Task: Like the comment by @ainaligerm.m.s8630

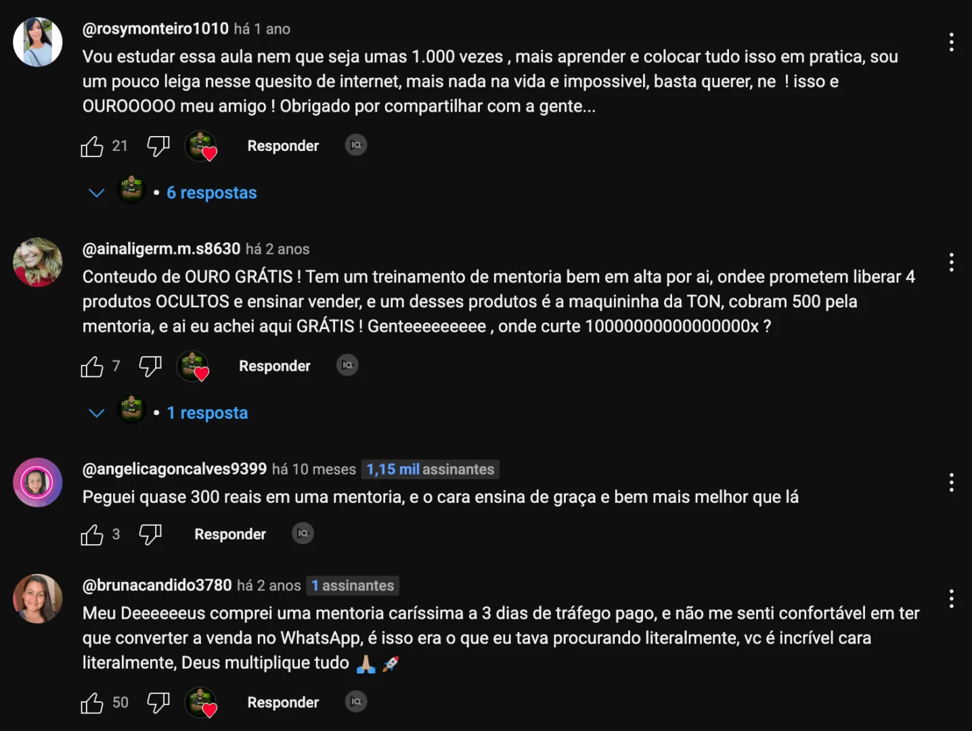Action: click(x=92, y=366)
